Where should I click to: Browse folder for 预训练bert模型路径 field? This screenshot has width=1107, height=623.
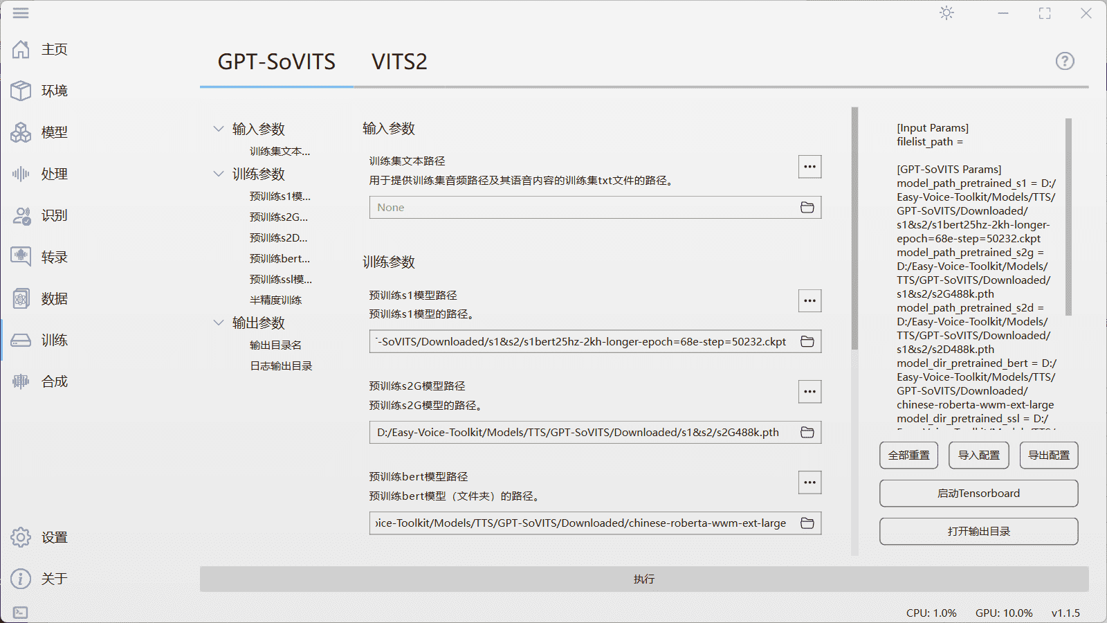pos(807,523)
